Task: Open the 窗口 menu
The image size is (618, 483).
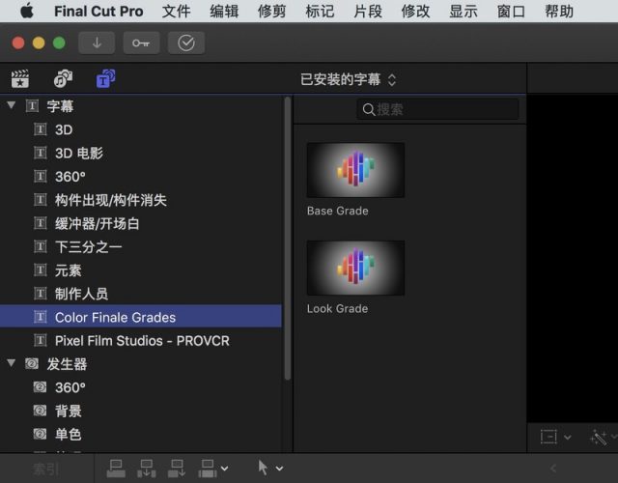Action: click(x=511, y=11)
